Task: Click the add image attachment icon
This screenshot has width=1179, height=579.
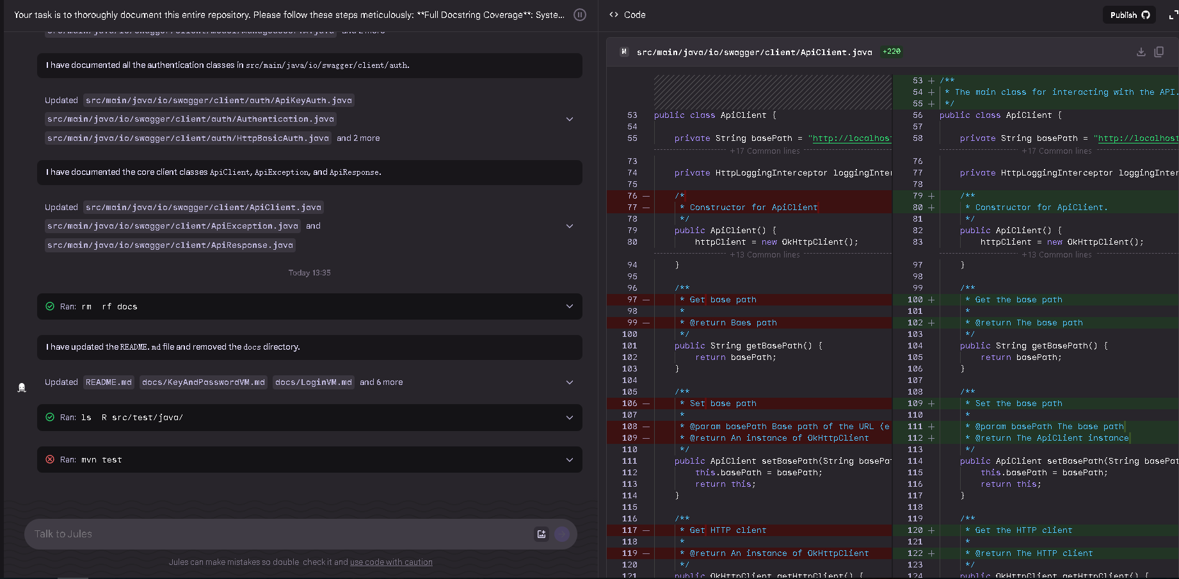Action: tap(541, 534)
